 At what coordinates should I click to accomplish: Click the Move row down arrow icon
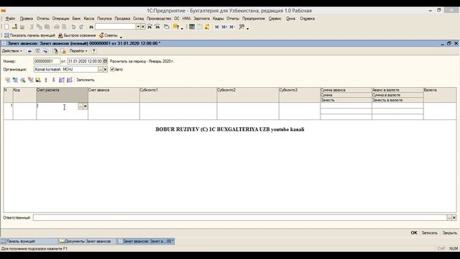click(54, 80)
